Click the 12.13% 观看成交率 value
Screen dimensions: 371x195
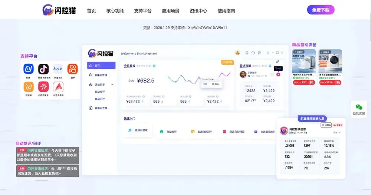pyautogui.click(x=329, y=146)
